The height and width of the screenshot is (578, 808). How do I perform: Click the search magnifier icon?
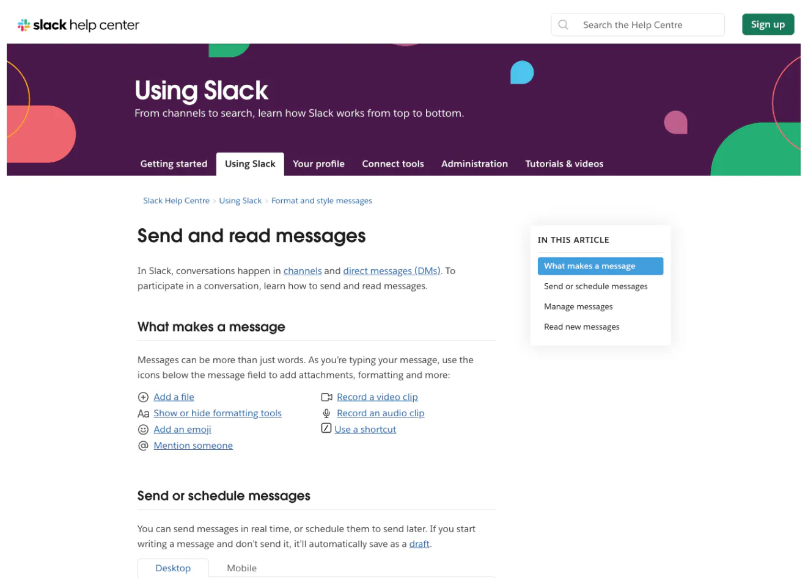point(564,25)
